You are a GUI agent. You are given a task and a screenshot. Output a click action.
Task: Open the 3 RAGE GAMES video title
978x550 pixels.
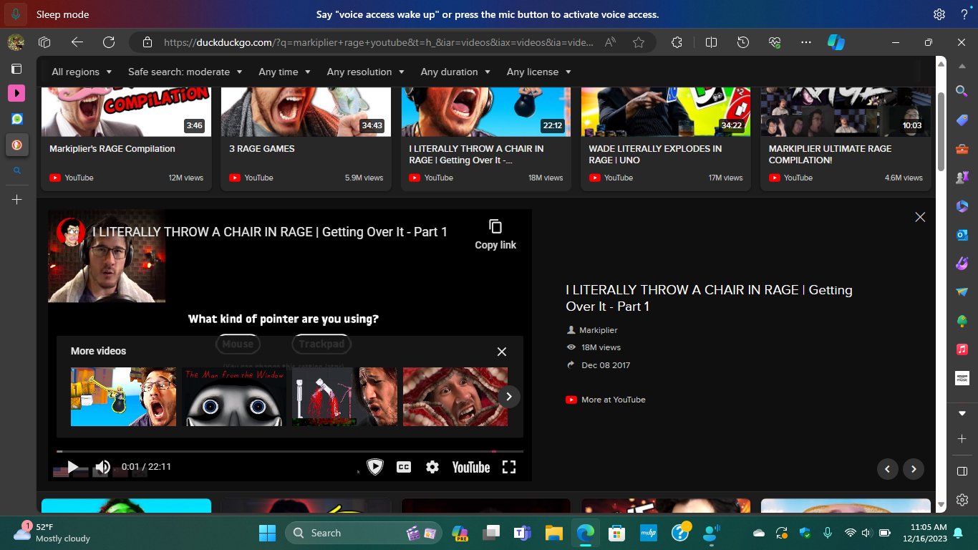tap(262, 149)
